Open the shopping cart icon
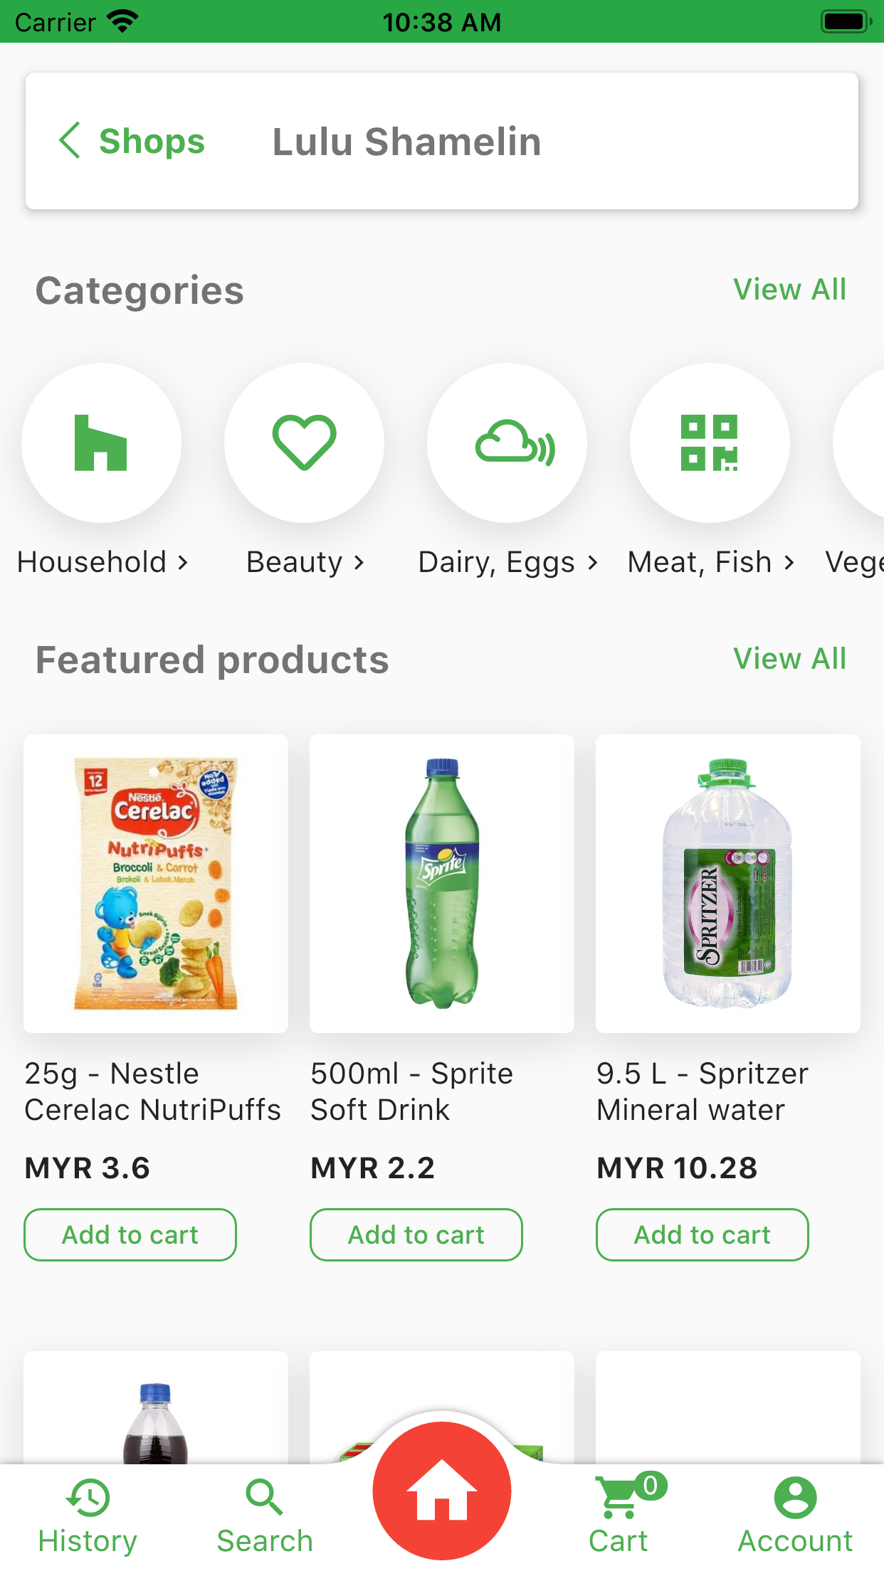This screenshot has width=884, height=1571. tap(619, 1498)
